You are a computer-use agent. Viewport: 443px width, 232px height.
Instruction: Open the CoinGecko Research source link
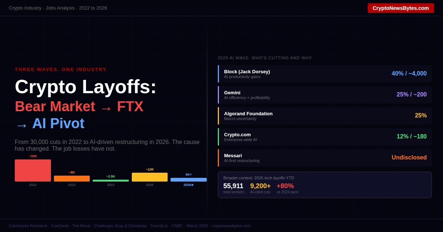click(28, 226)
